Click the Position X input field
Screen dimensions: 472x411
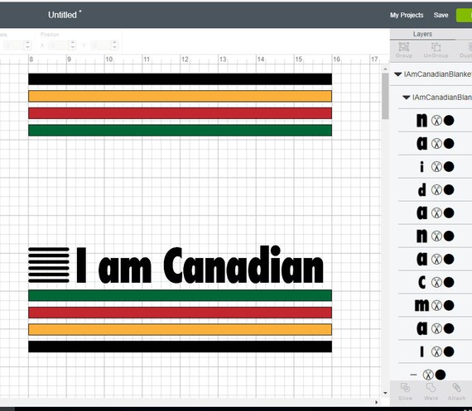(x=59, y=45)
